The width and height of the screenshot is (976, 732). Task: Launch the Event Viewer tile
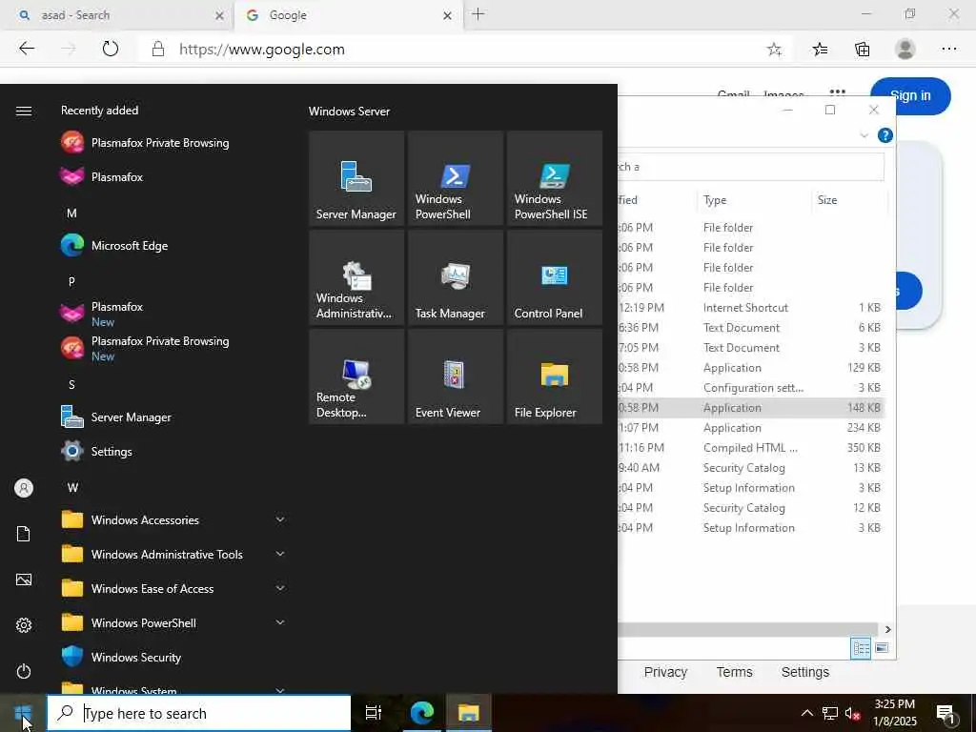point(455,376)
